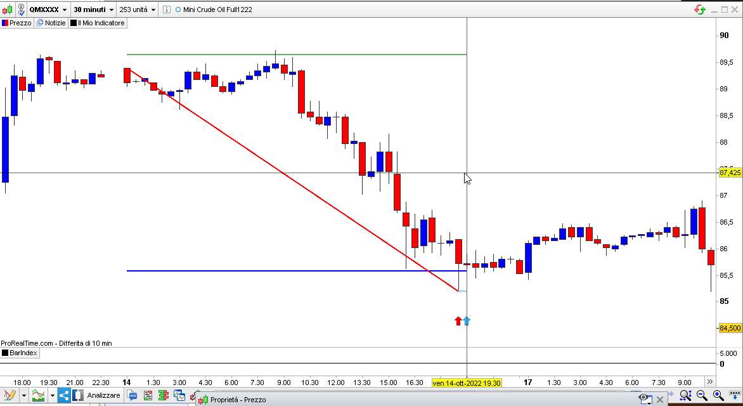Viewport: 743px width, 406px height.
Task: Click the Proprietà - Prezzo window title
Action: [238, 400]
